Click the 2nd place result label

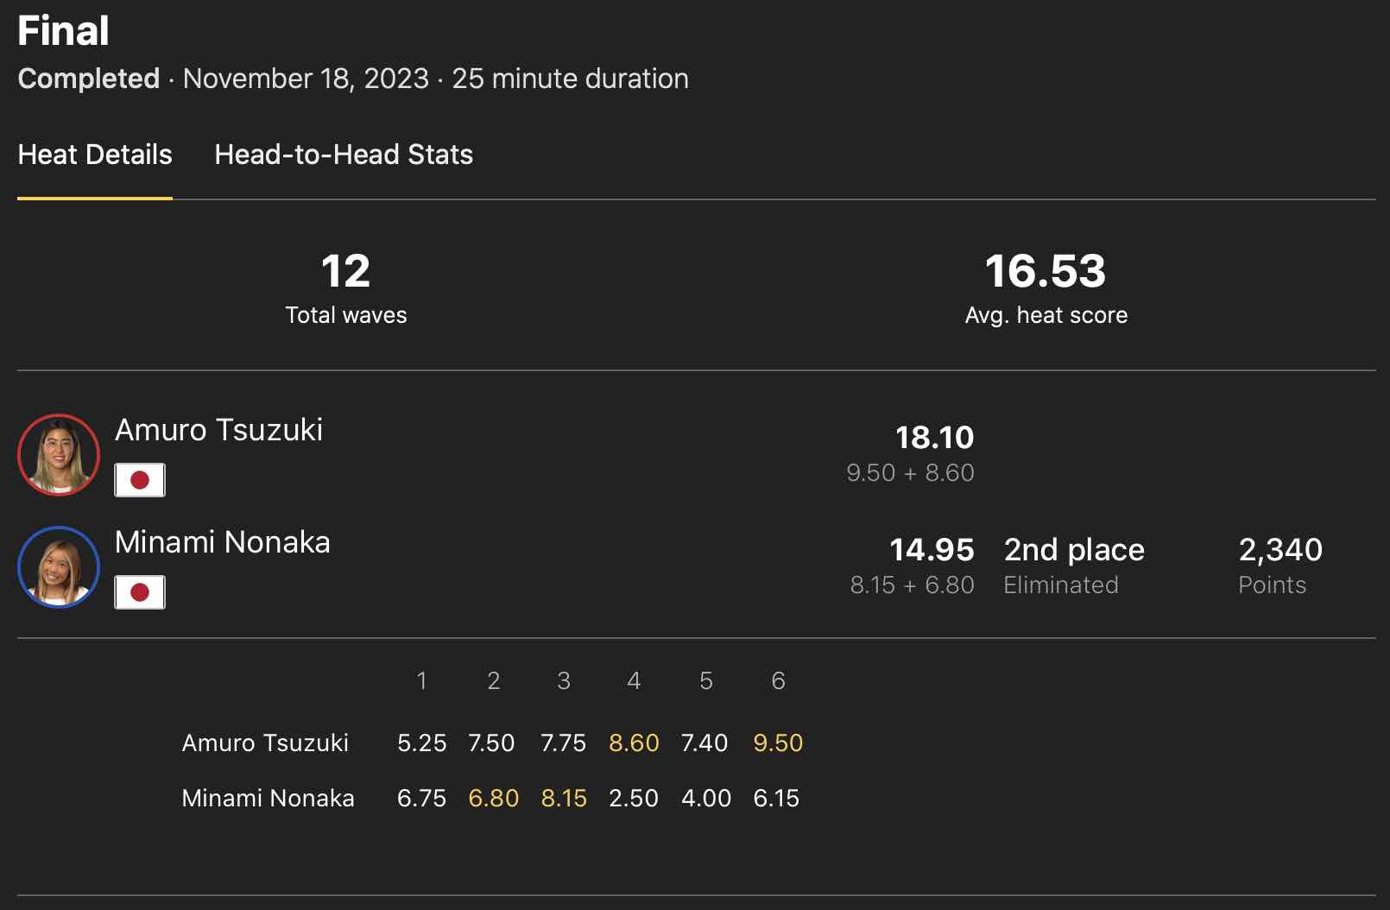[1074, 550]
